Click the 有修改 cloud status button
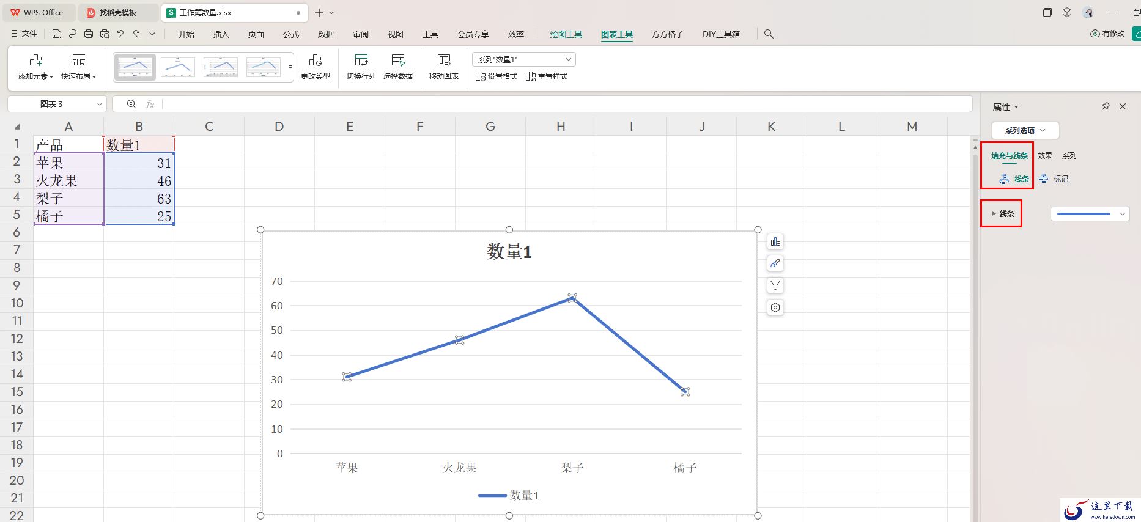This screenshot has width=1141, height=522. pyautogui.click(x=1107, y=34)
